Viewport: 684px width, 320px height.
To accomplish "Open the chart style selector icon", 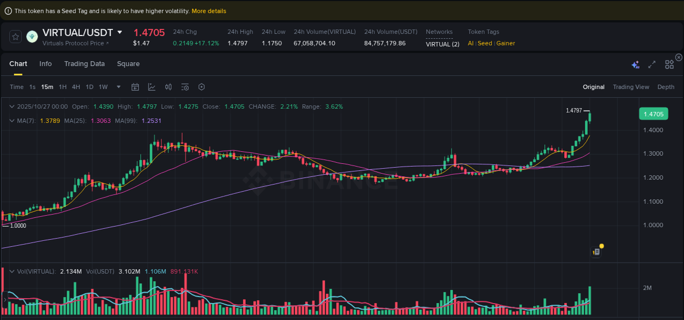I will [x=152, y=87].
